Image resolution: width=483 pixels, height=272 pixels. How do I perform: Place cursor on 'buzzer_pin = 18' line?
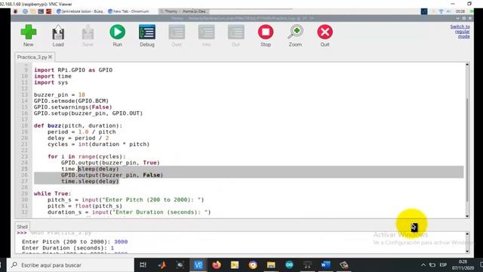pos(59,94)
